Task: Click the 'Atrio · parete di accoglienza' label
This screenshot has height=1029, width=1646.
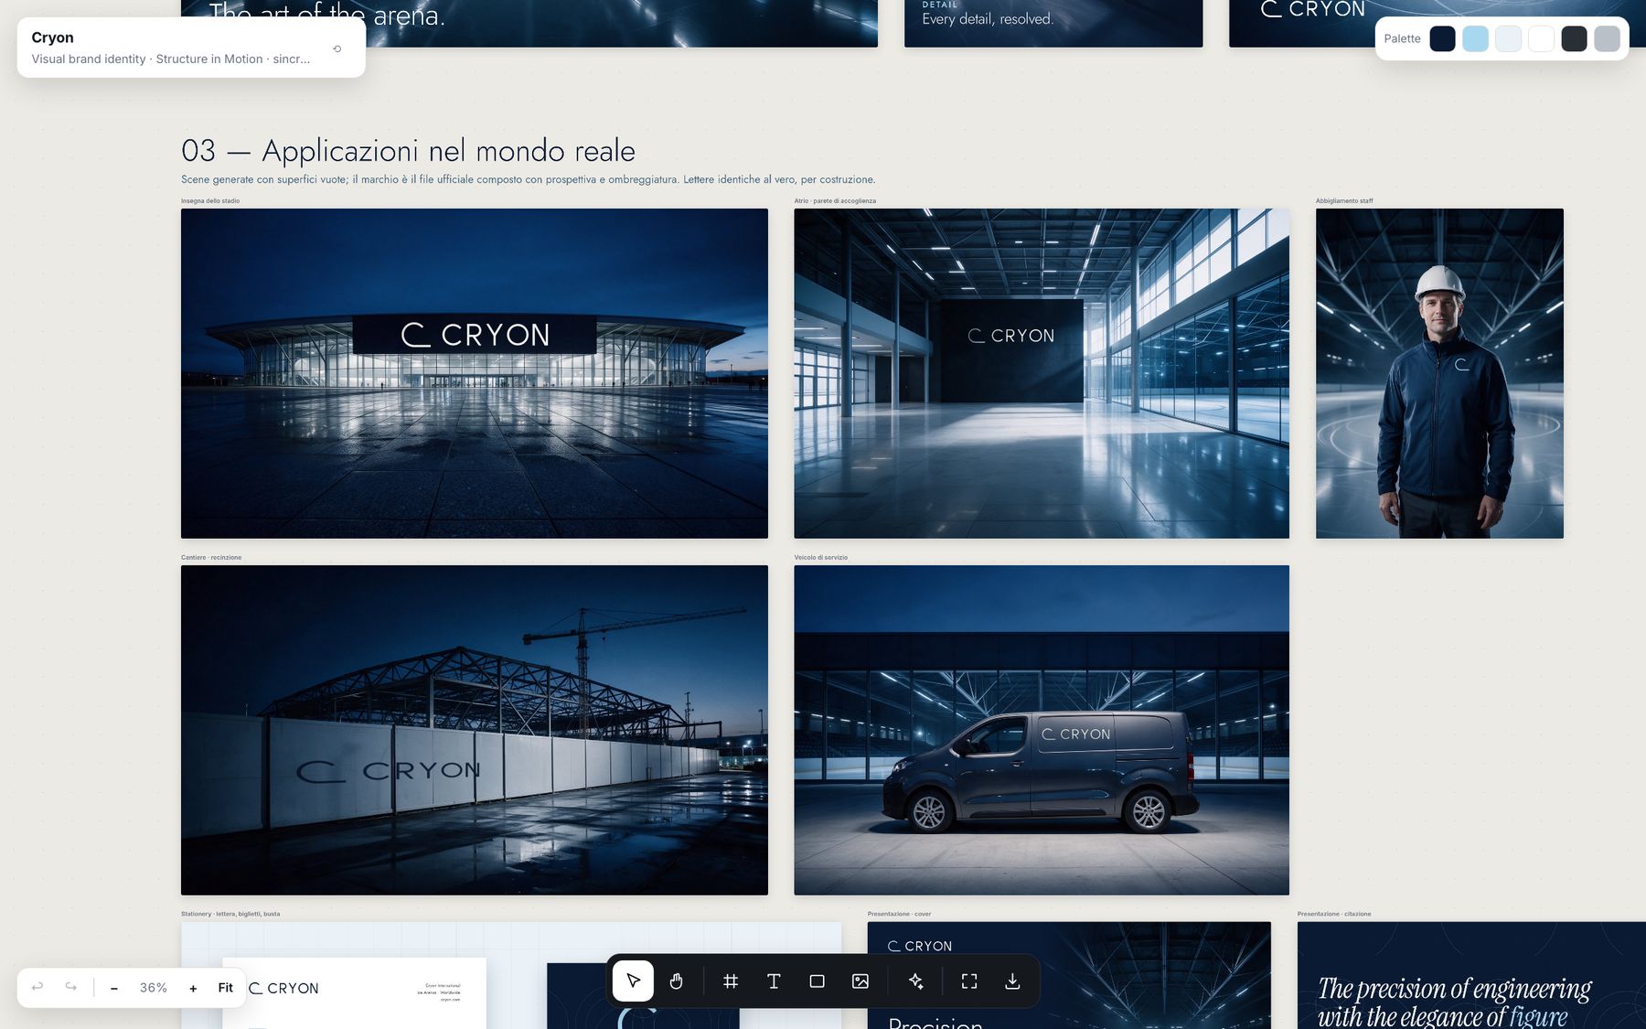Action: click(835, 200)
